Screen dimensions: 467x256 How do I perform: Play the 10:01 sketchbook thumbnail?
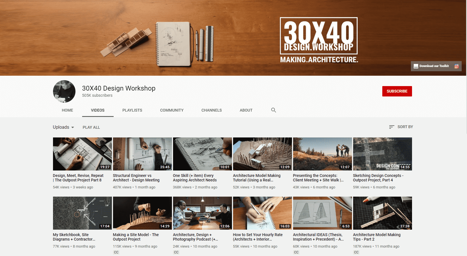coord(203,154)
